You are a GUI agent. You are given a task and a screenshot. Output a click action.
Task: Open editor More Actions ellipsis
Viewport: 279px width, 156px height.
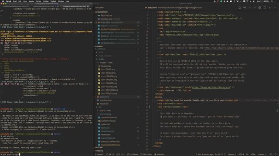coord(275,8)
